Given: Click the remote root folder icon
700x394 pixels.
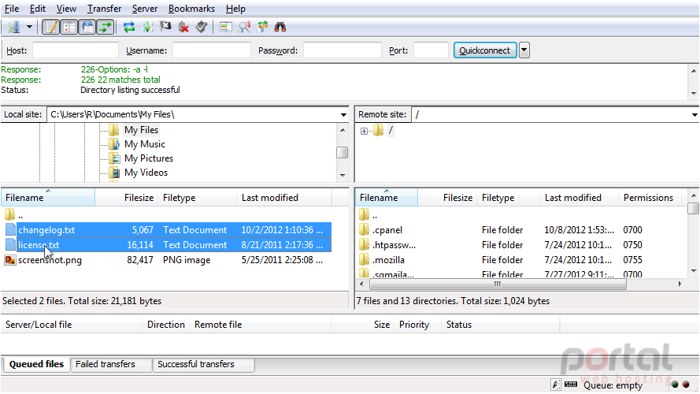Looking at the screenshot, I should click(379, 131).
